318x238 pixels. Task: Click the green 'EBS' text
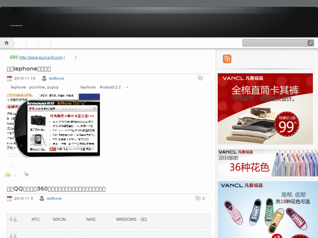(14, 57)
